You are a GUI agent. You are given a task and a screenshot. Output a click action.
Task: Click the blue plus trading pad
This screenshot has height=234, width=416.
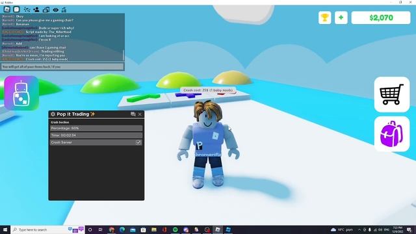click(x=188, y=95)
